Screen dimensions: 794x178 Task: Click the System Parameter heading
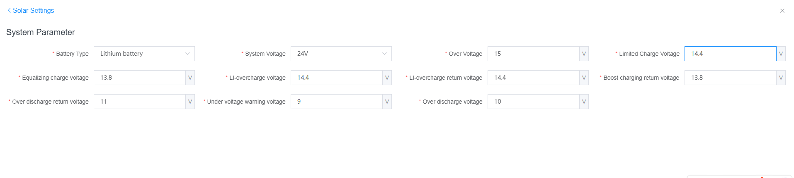click(41, 32)
